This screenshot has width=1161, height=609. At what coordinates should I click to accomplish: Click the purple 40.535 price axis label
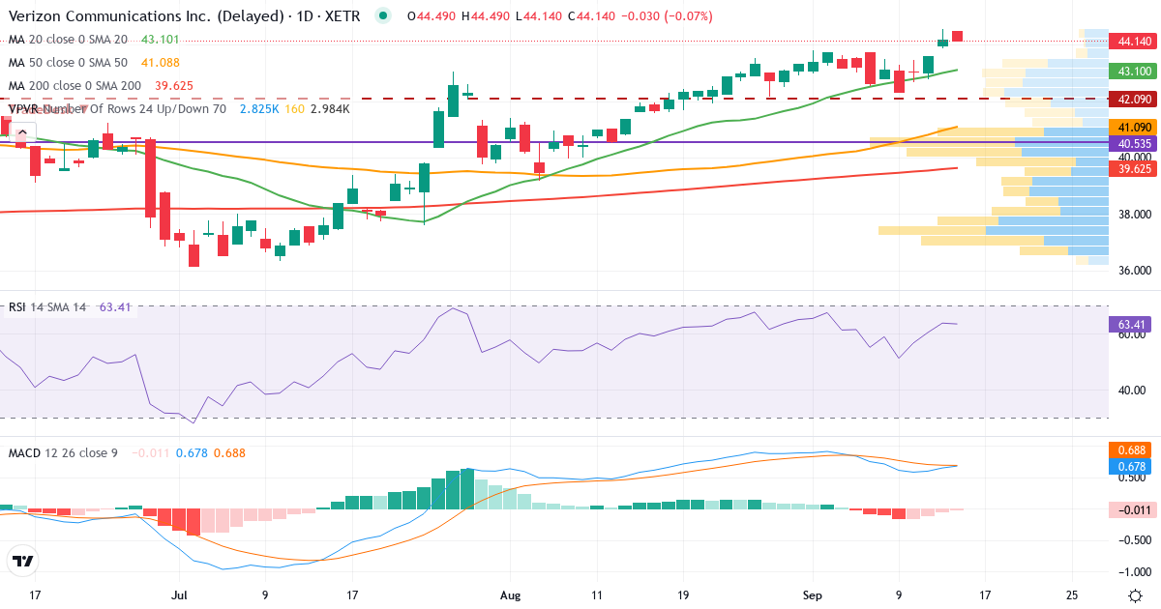click(x=1134, y=143)
